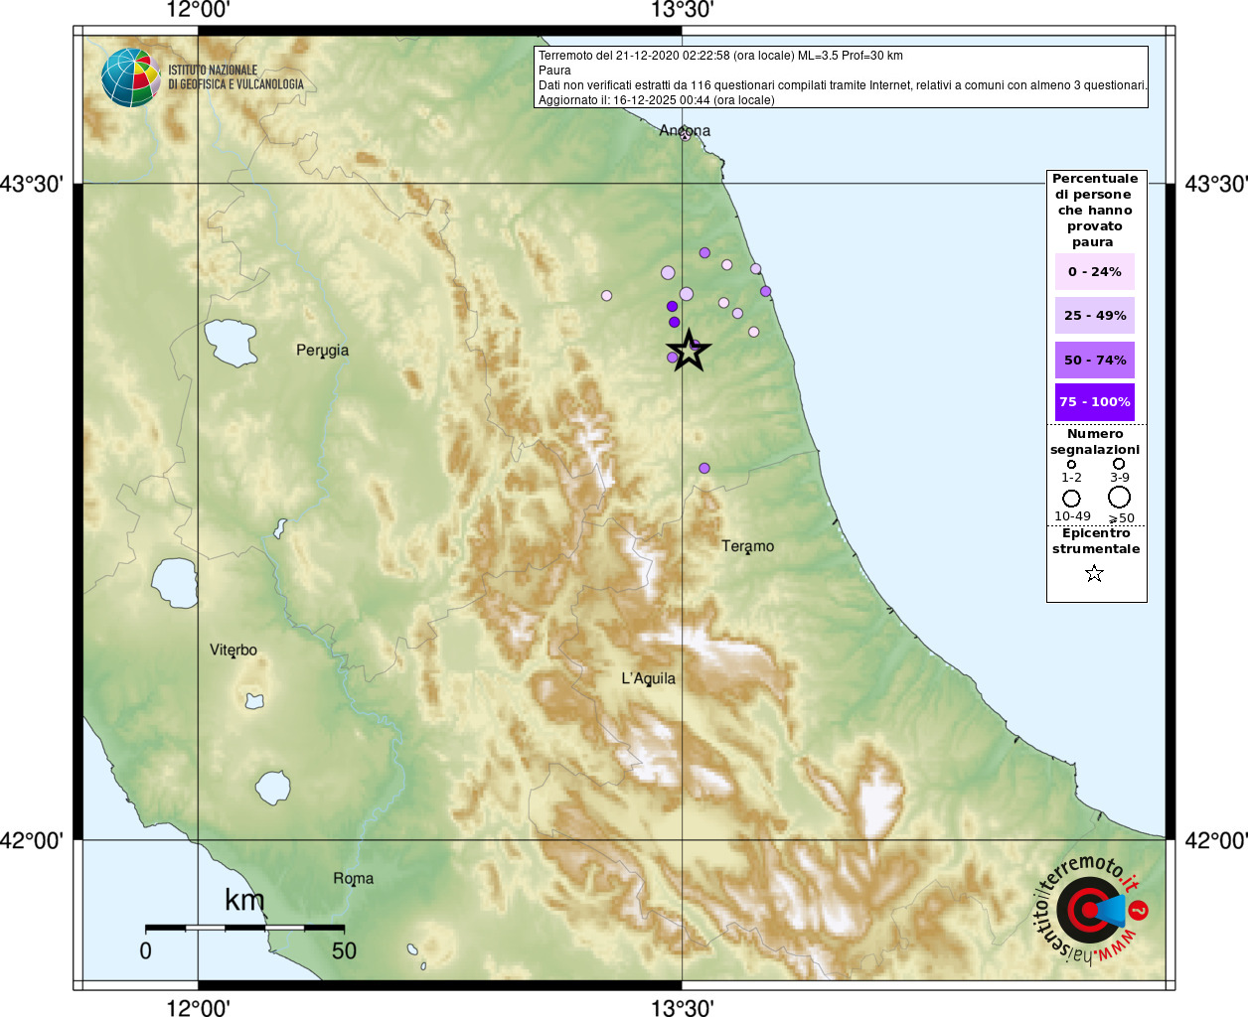
Task: Click the bottom 12°00' longitude label
Action: (198, 1007)
